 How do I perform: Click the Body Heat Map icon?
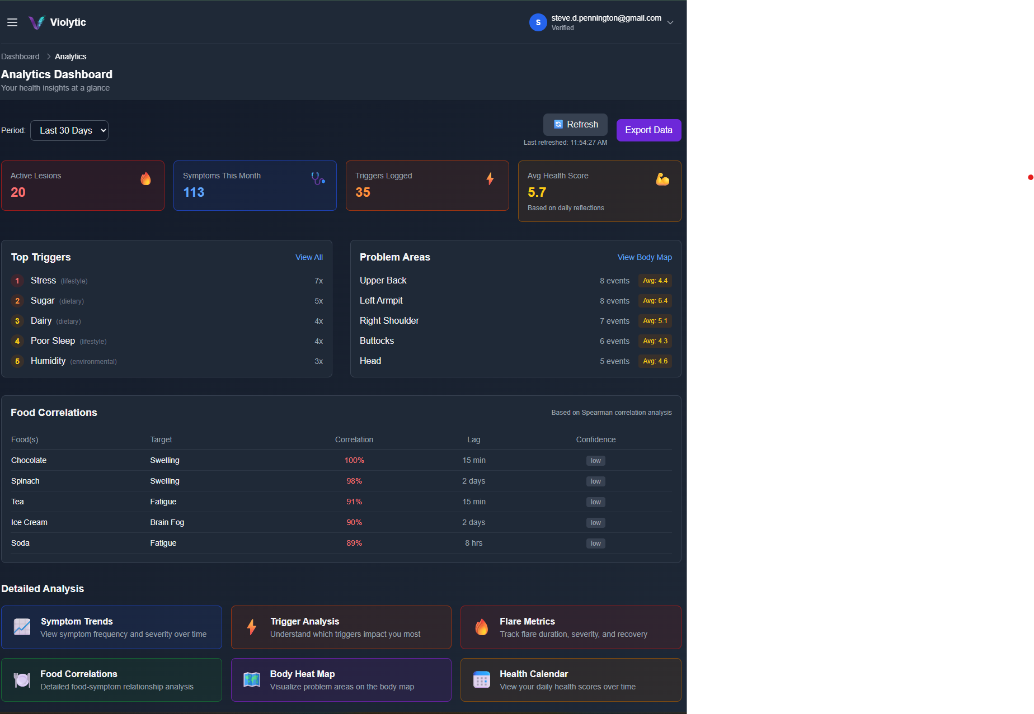click(251, 679)
